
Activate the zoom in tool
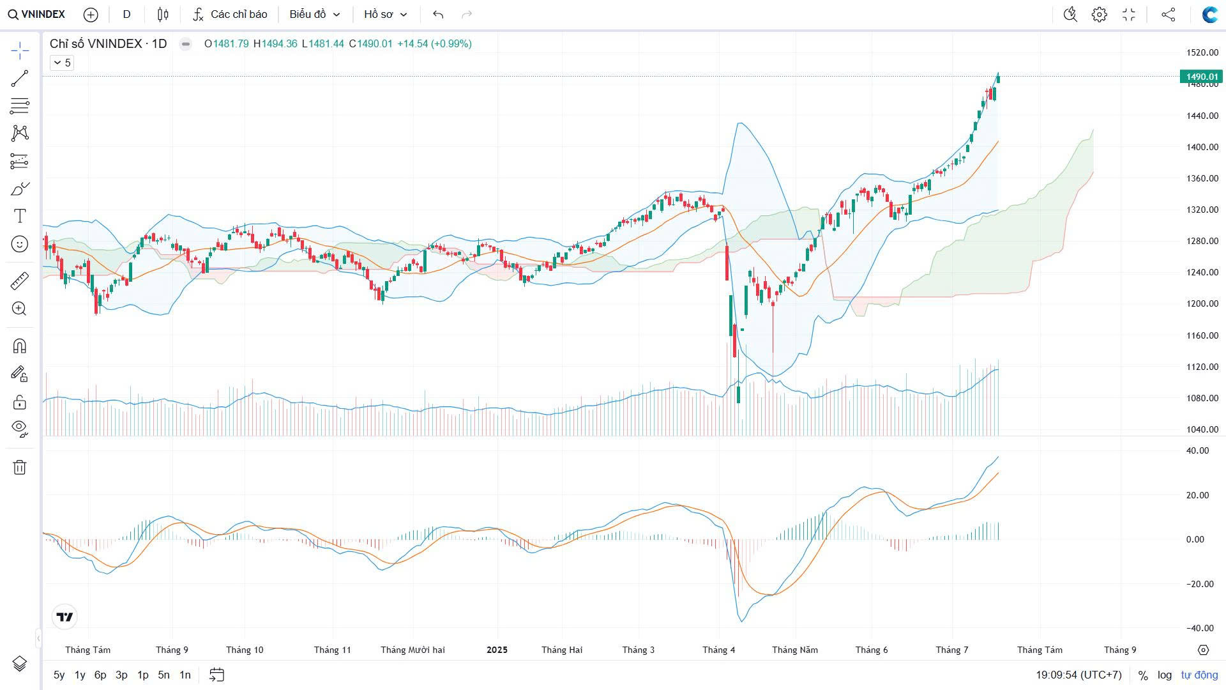(20, 309)
